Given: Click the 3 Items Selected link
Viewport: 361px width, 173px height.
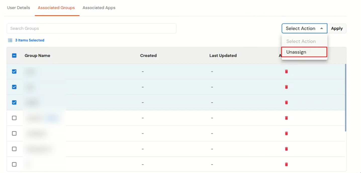Looking at the screenshot, I should (30, 40).
